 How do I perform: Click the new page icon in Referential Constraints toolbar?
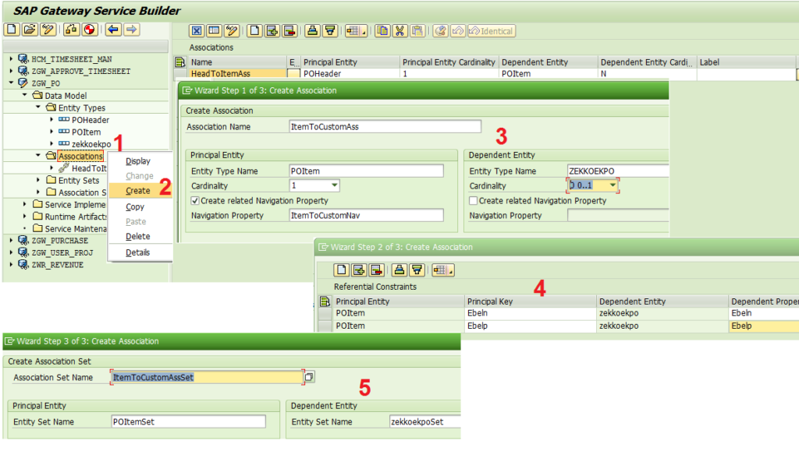click(x=342, y=270)
